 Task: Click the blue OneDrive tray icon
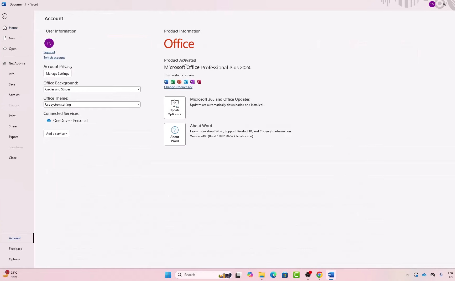tap(424, 275)
